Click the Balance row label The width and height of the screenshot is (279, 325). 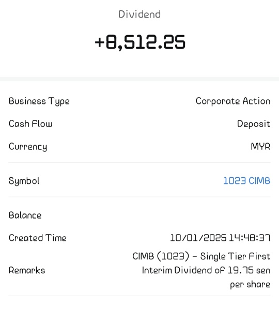point(25,215)
